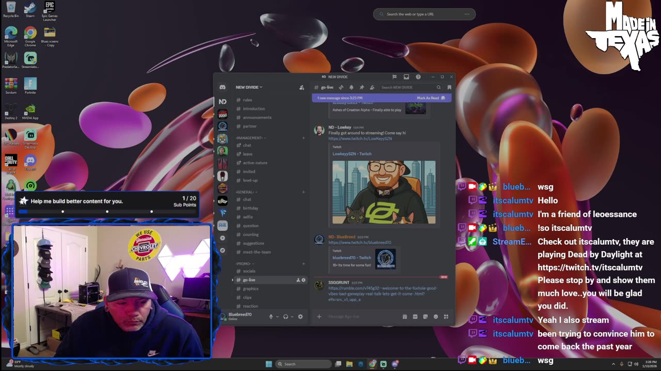Screen dimensions: 661x371
Task: Add channel to GENERAL with plus
Action: 303,192
